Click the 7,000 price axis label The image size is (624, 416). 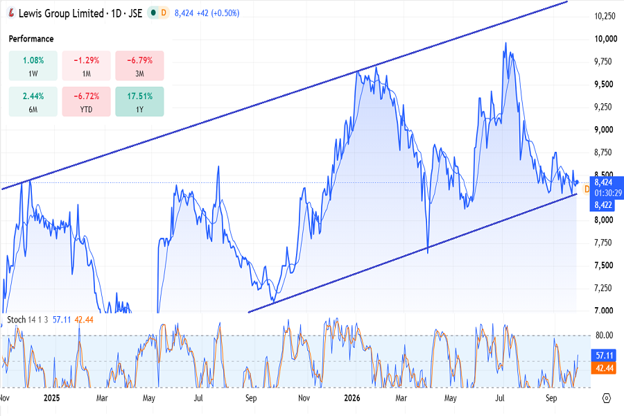(604, 311)
